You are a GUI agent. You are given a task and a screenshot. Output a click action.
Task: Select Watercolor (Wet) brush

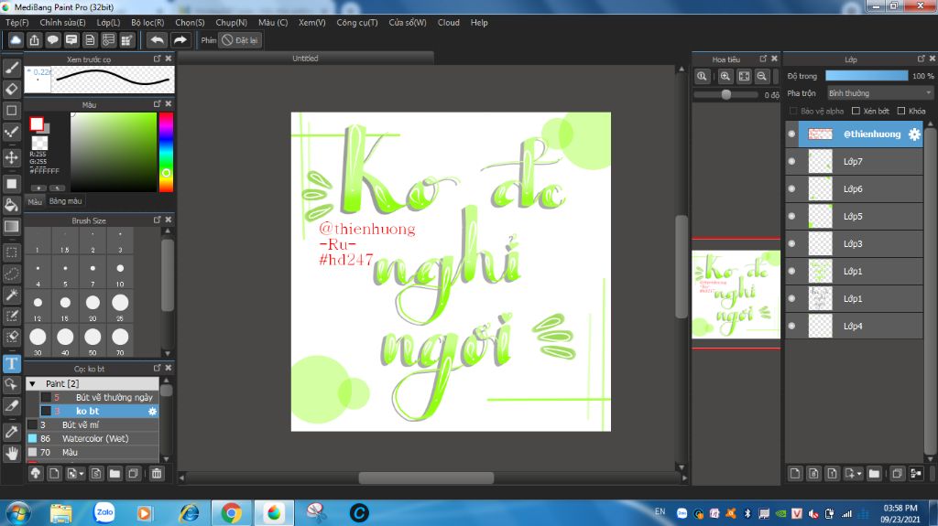93,439
